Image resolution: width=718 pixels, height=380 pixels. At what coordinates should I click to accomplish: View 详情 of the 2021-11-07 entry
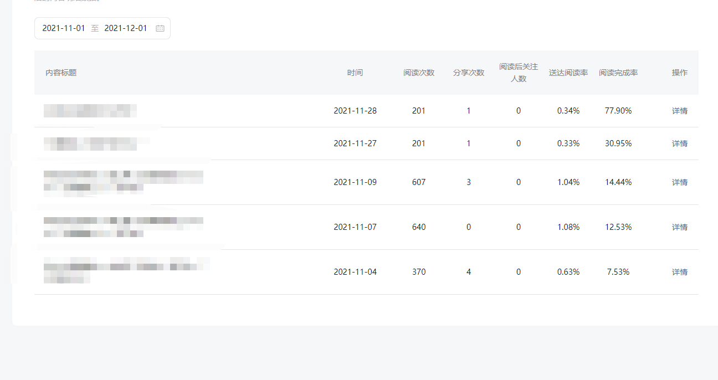tap(679, 227)
